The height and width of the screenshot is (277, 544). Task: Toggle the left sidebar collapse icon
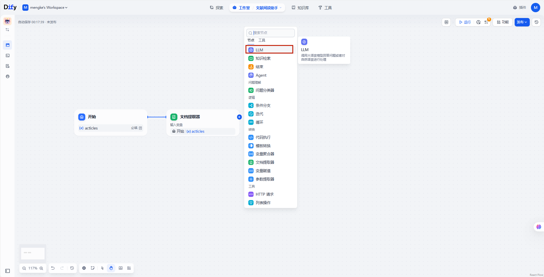point(8,271)
